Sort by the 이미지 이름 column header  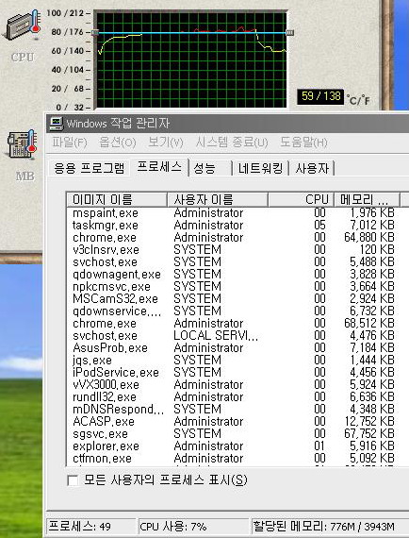pyautogui.click(x=117, y=200)
